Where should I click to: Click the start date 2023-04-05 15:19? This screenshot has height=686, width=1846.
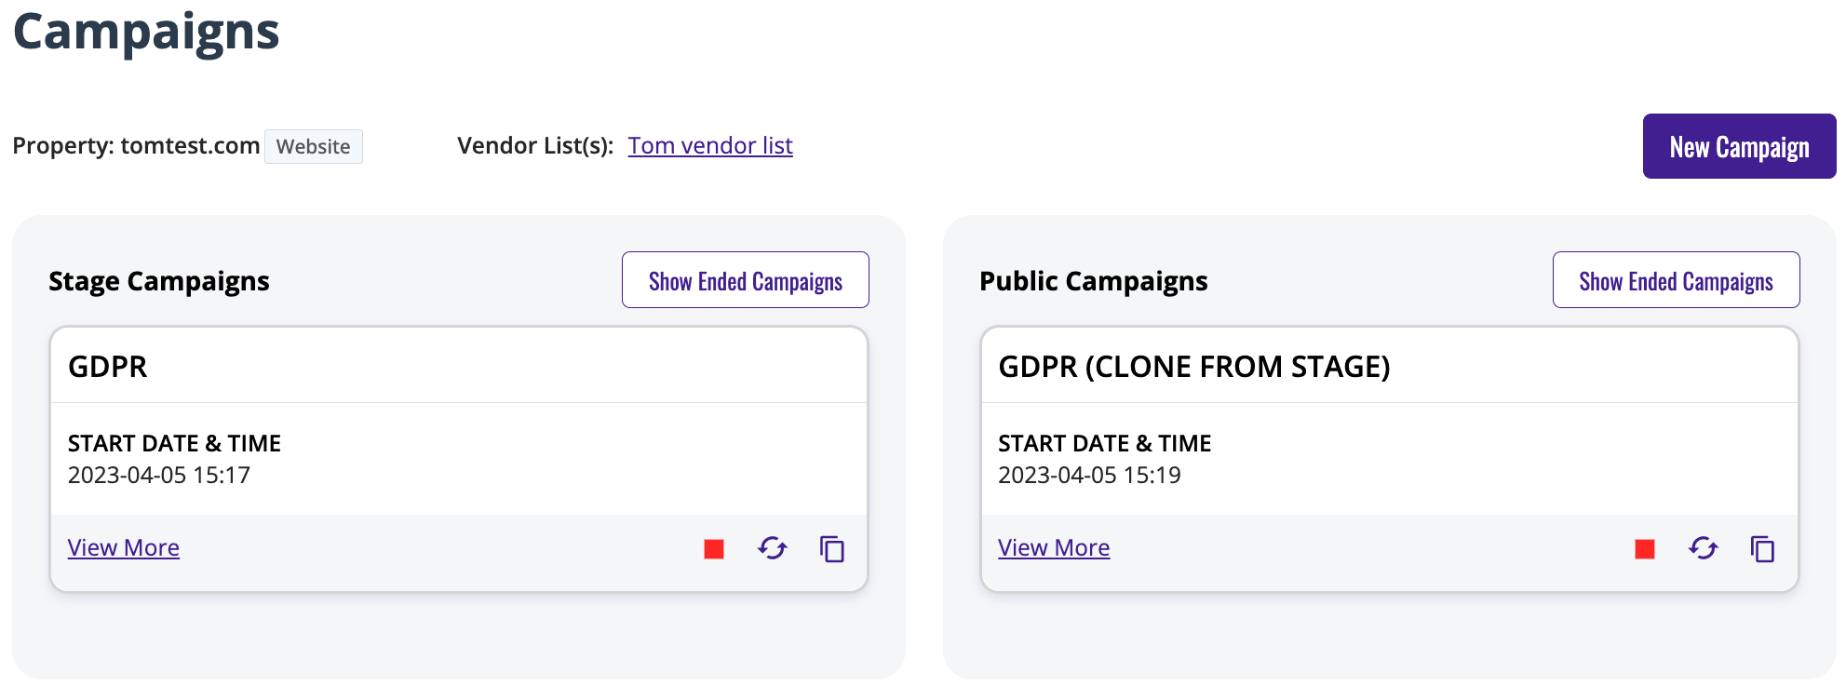click(x=1089, y=475)
